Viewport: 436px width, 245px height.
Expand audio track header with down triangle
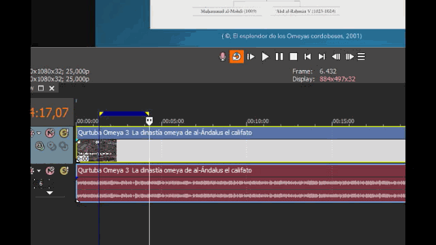pyautogui.click(x=50, y=193)
